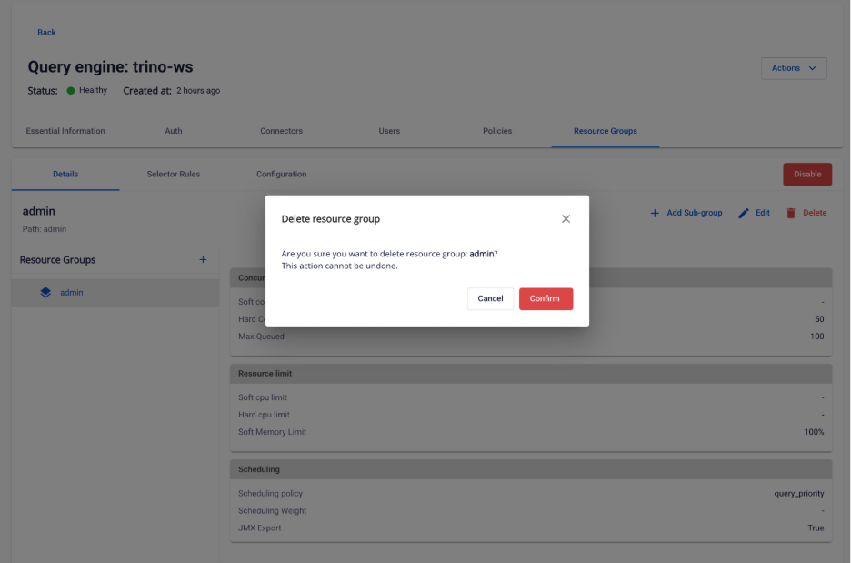851x563 pixels.
Task: Click the red Disable button
Action: [807, 175]
